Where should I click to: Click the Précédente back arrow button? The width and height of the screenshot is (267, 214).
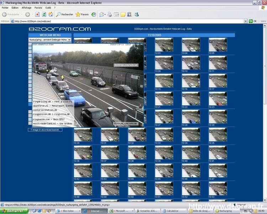click(x=11, y=15)
